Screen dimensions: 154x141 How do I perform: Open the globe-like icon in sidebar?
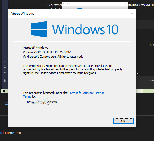[5, 81]
